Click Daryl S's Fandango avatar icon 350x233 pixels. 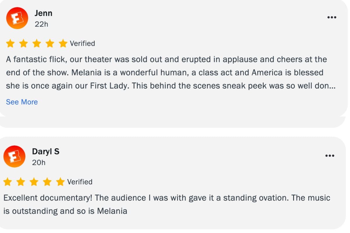click(x=14, y=156)
